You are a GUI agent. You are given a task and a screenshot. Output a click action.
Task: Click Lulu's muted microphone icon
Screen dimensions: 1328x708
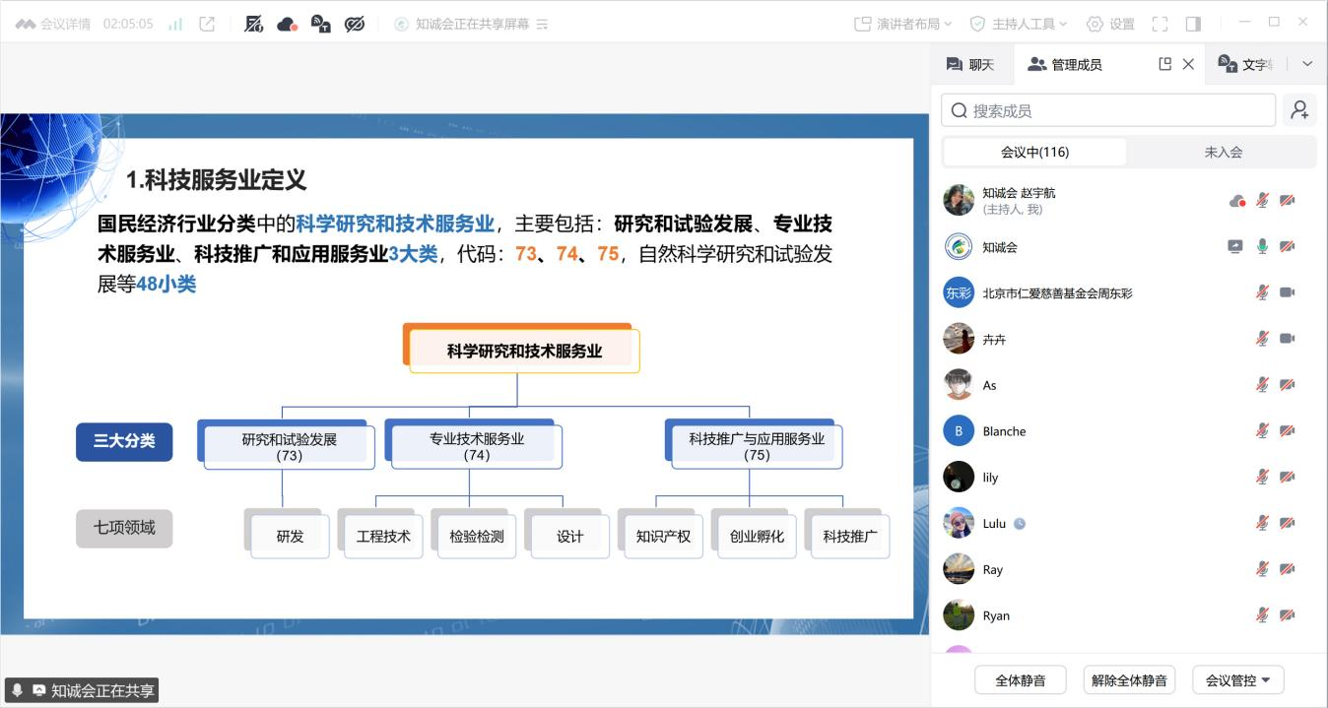1262,523
